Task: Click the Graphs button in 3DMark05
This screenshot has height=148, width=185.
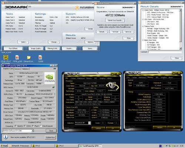Action: (69, 48)
